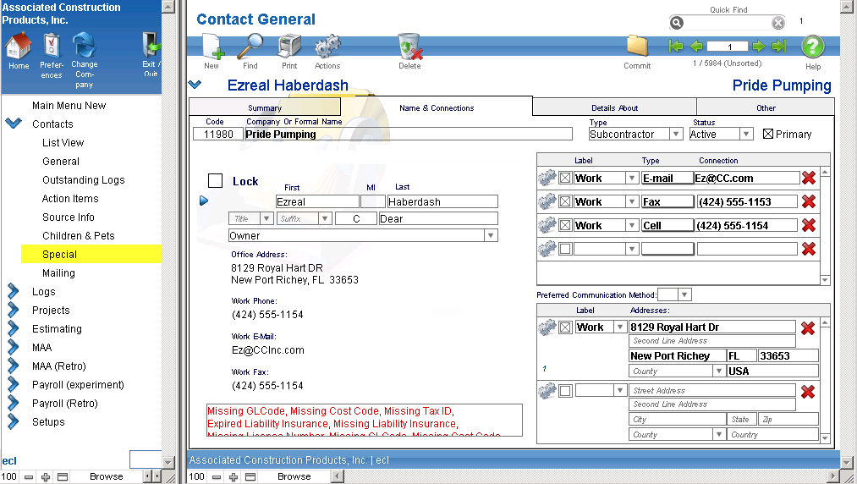This screenshot has height=484, width=857.
Task: Open the Status Active dropdown
Action: click(745, 134)
